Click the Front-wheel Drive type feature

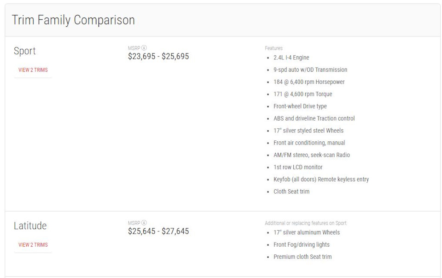tap(300, 106)
